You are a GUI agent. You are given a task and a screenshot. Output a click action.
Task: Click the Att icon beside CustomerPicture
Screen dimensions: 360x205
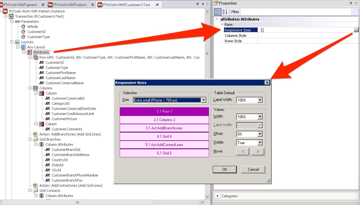click(x=48, y=119)
